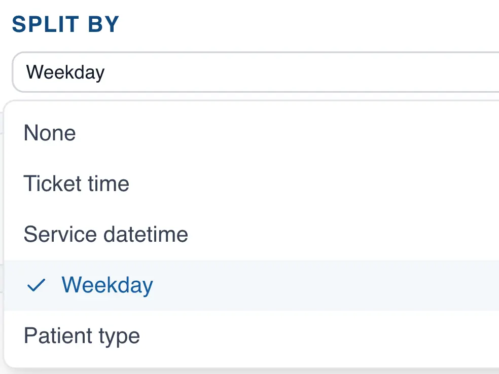Pick Service datetime as the split option
This screenshot has width=499, height=374.
[x=105, y=234]
